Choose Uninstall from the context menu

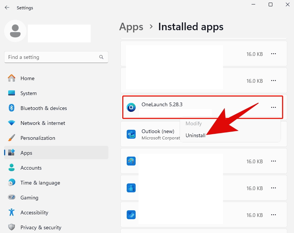(x=195, y=135)
